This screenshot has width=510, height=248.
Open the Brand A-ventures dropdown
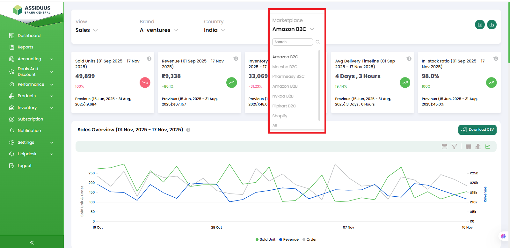pos(159,30)
